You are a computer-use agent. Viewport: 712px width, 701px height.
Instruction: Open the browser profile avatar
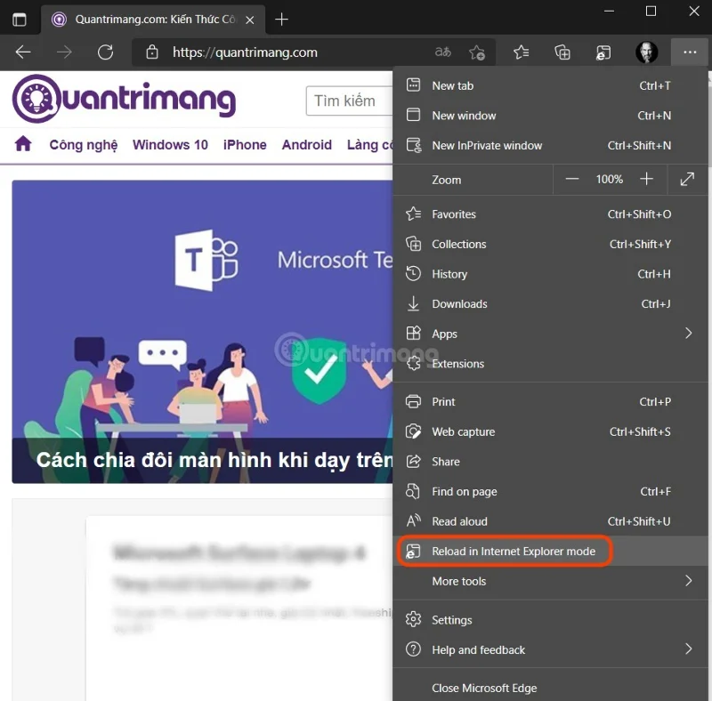[647, 52]
